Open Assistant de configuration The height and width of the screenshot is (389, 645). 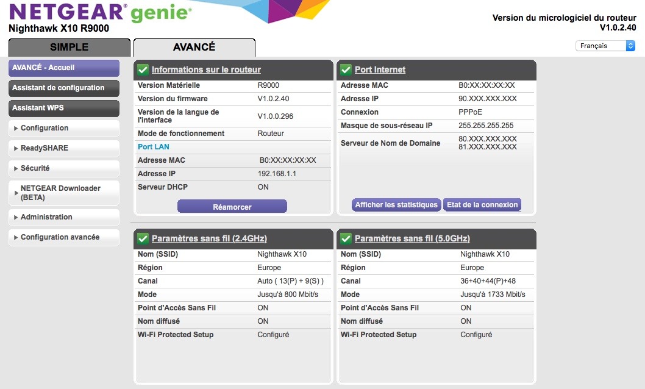[x=64, y=88]
